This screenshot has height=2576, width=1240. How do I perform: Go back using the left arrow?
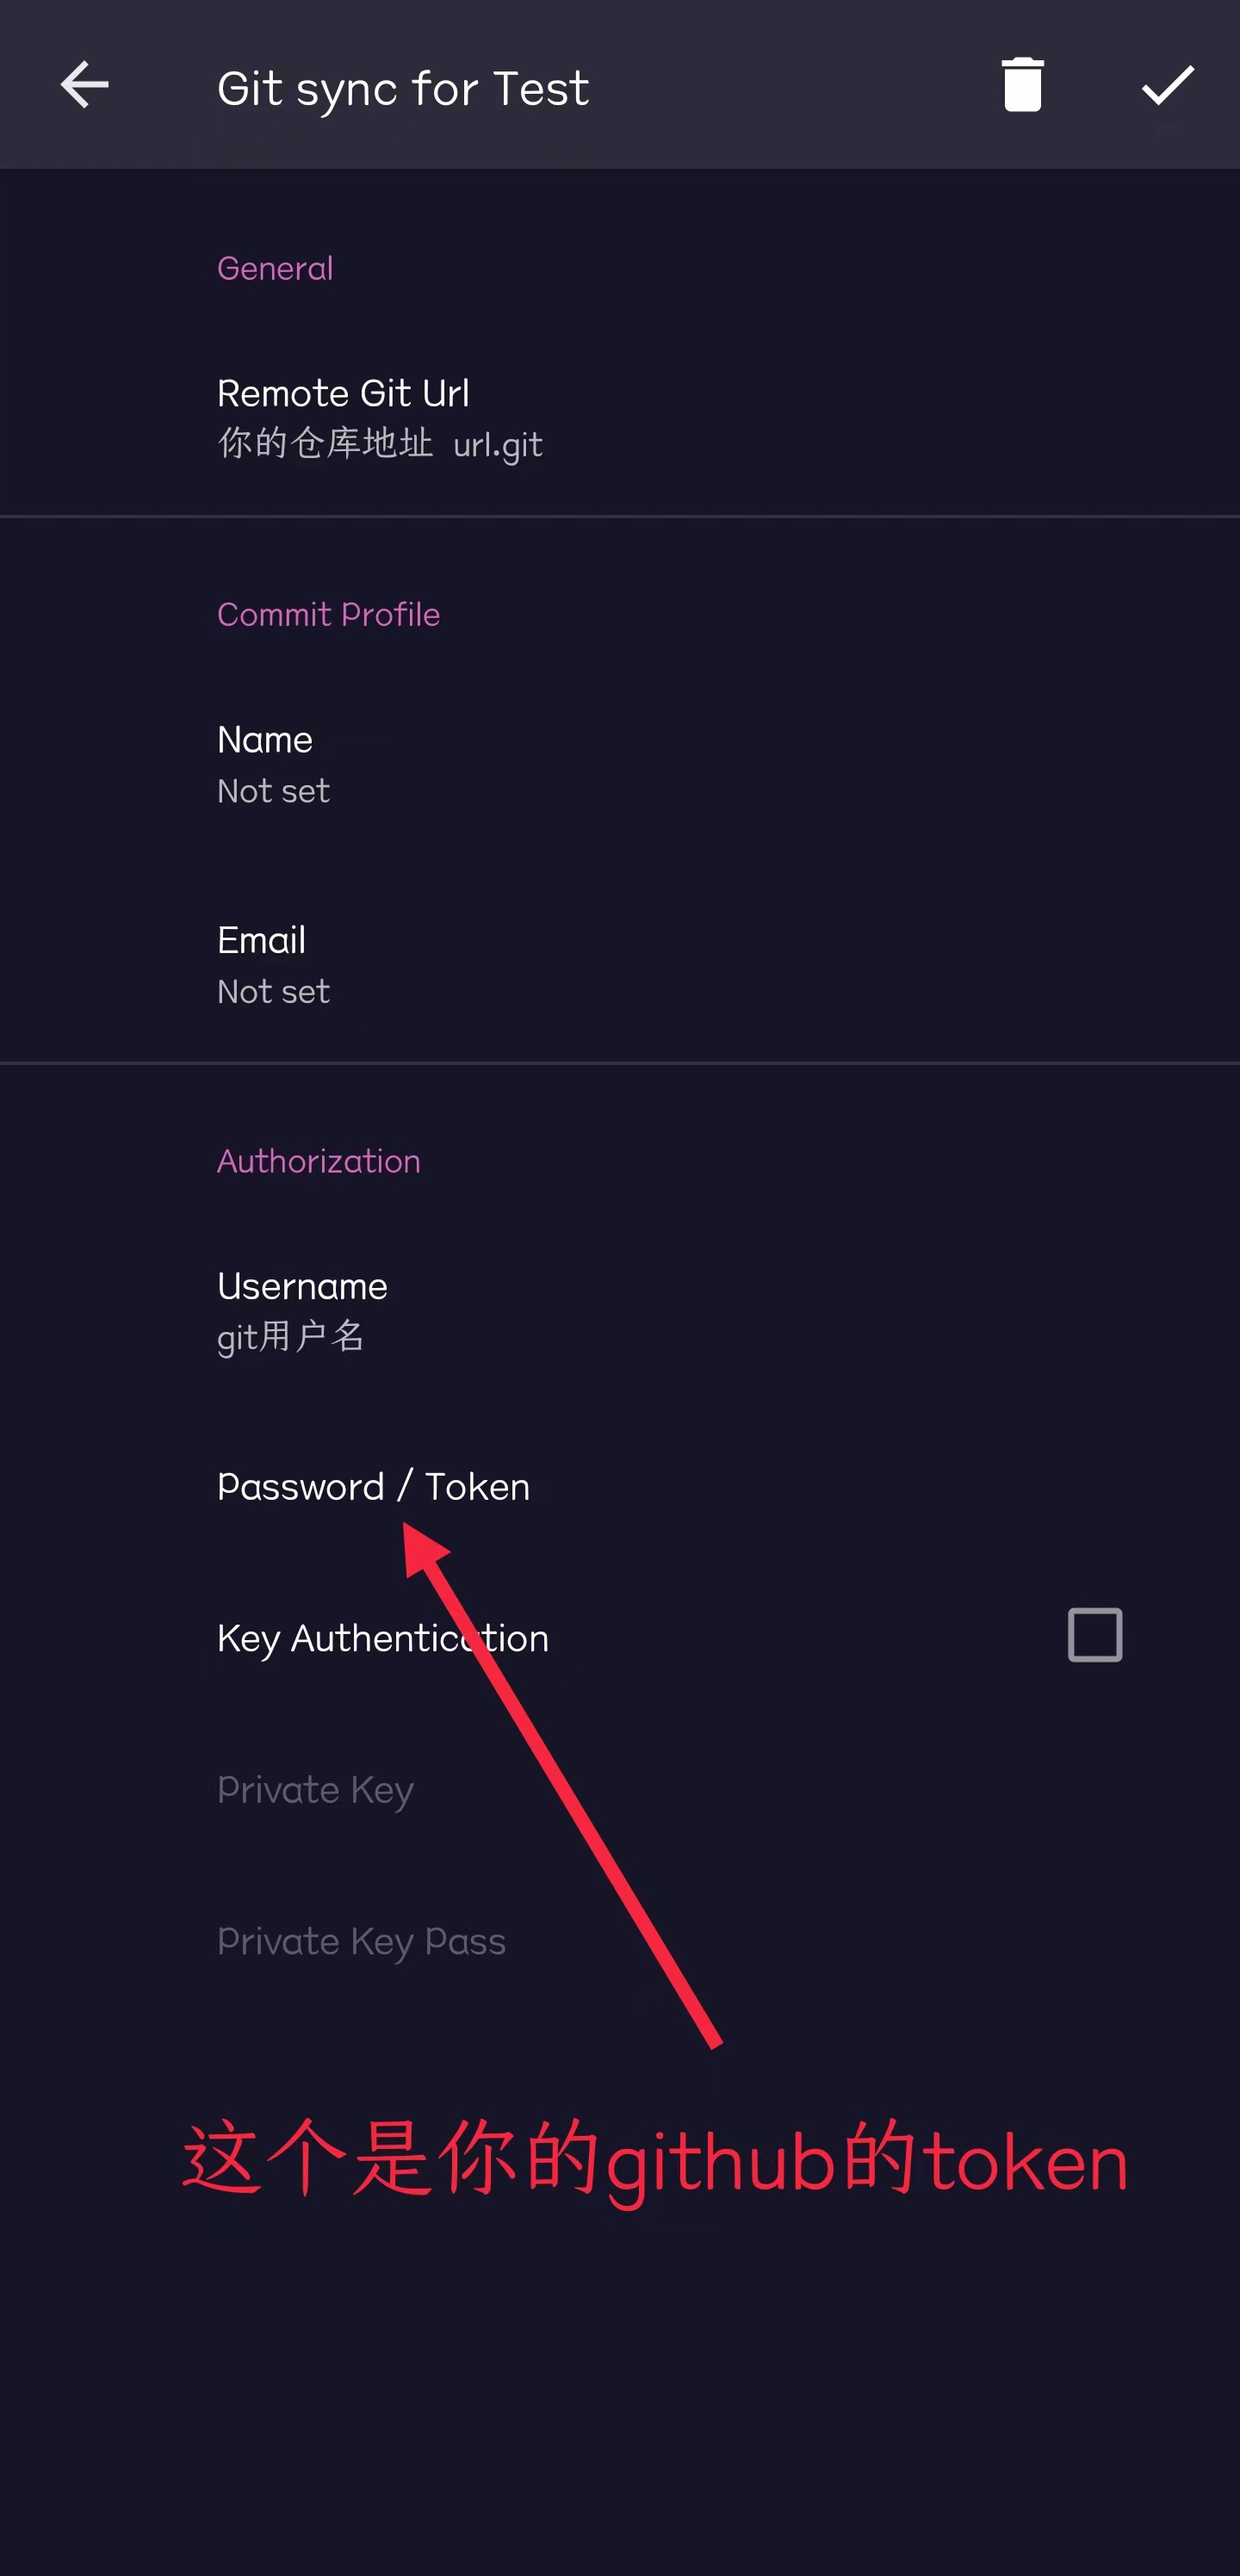click(85, 85)
